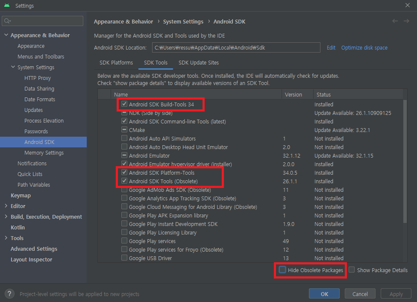This screenshot has width=417, height=302.
Task: Open Advanced Settings page
Action: (x=34, y=249)
